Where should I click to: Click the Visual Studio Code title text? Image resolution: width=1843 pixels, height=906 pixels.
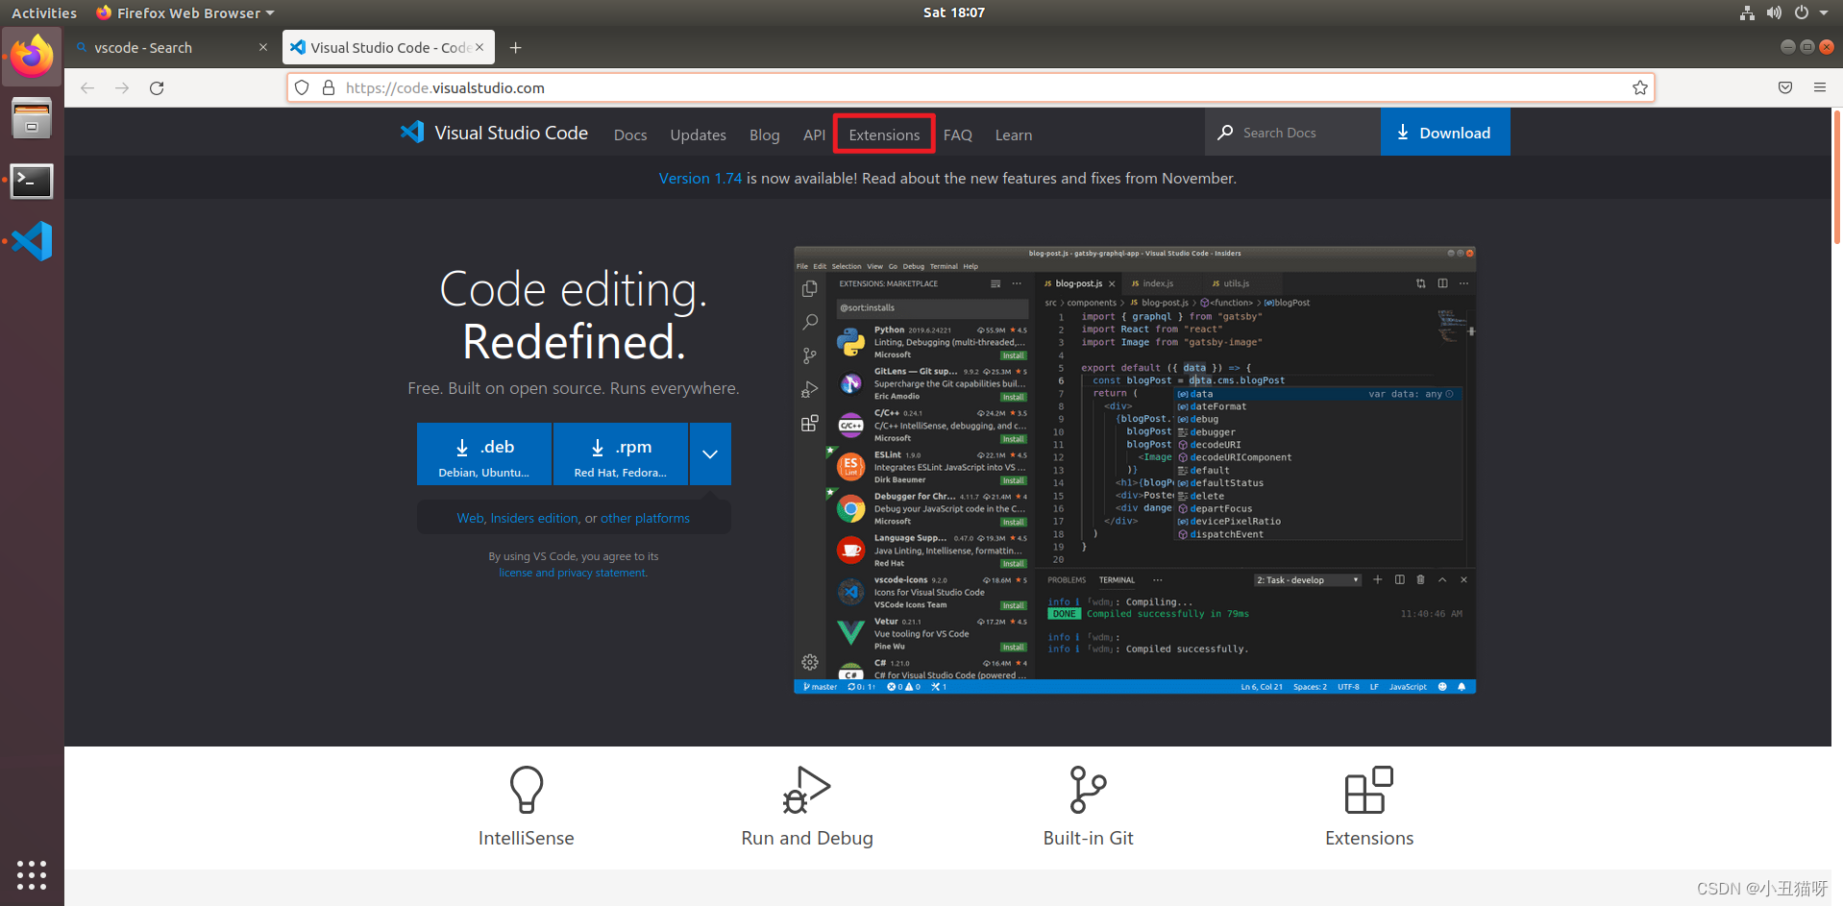[x=511, y=133]
